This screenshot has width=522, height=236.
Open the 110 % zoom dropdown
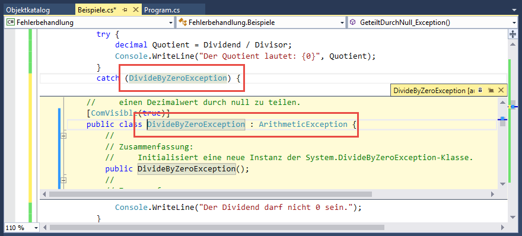[21, 228]
